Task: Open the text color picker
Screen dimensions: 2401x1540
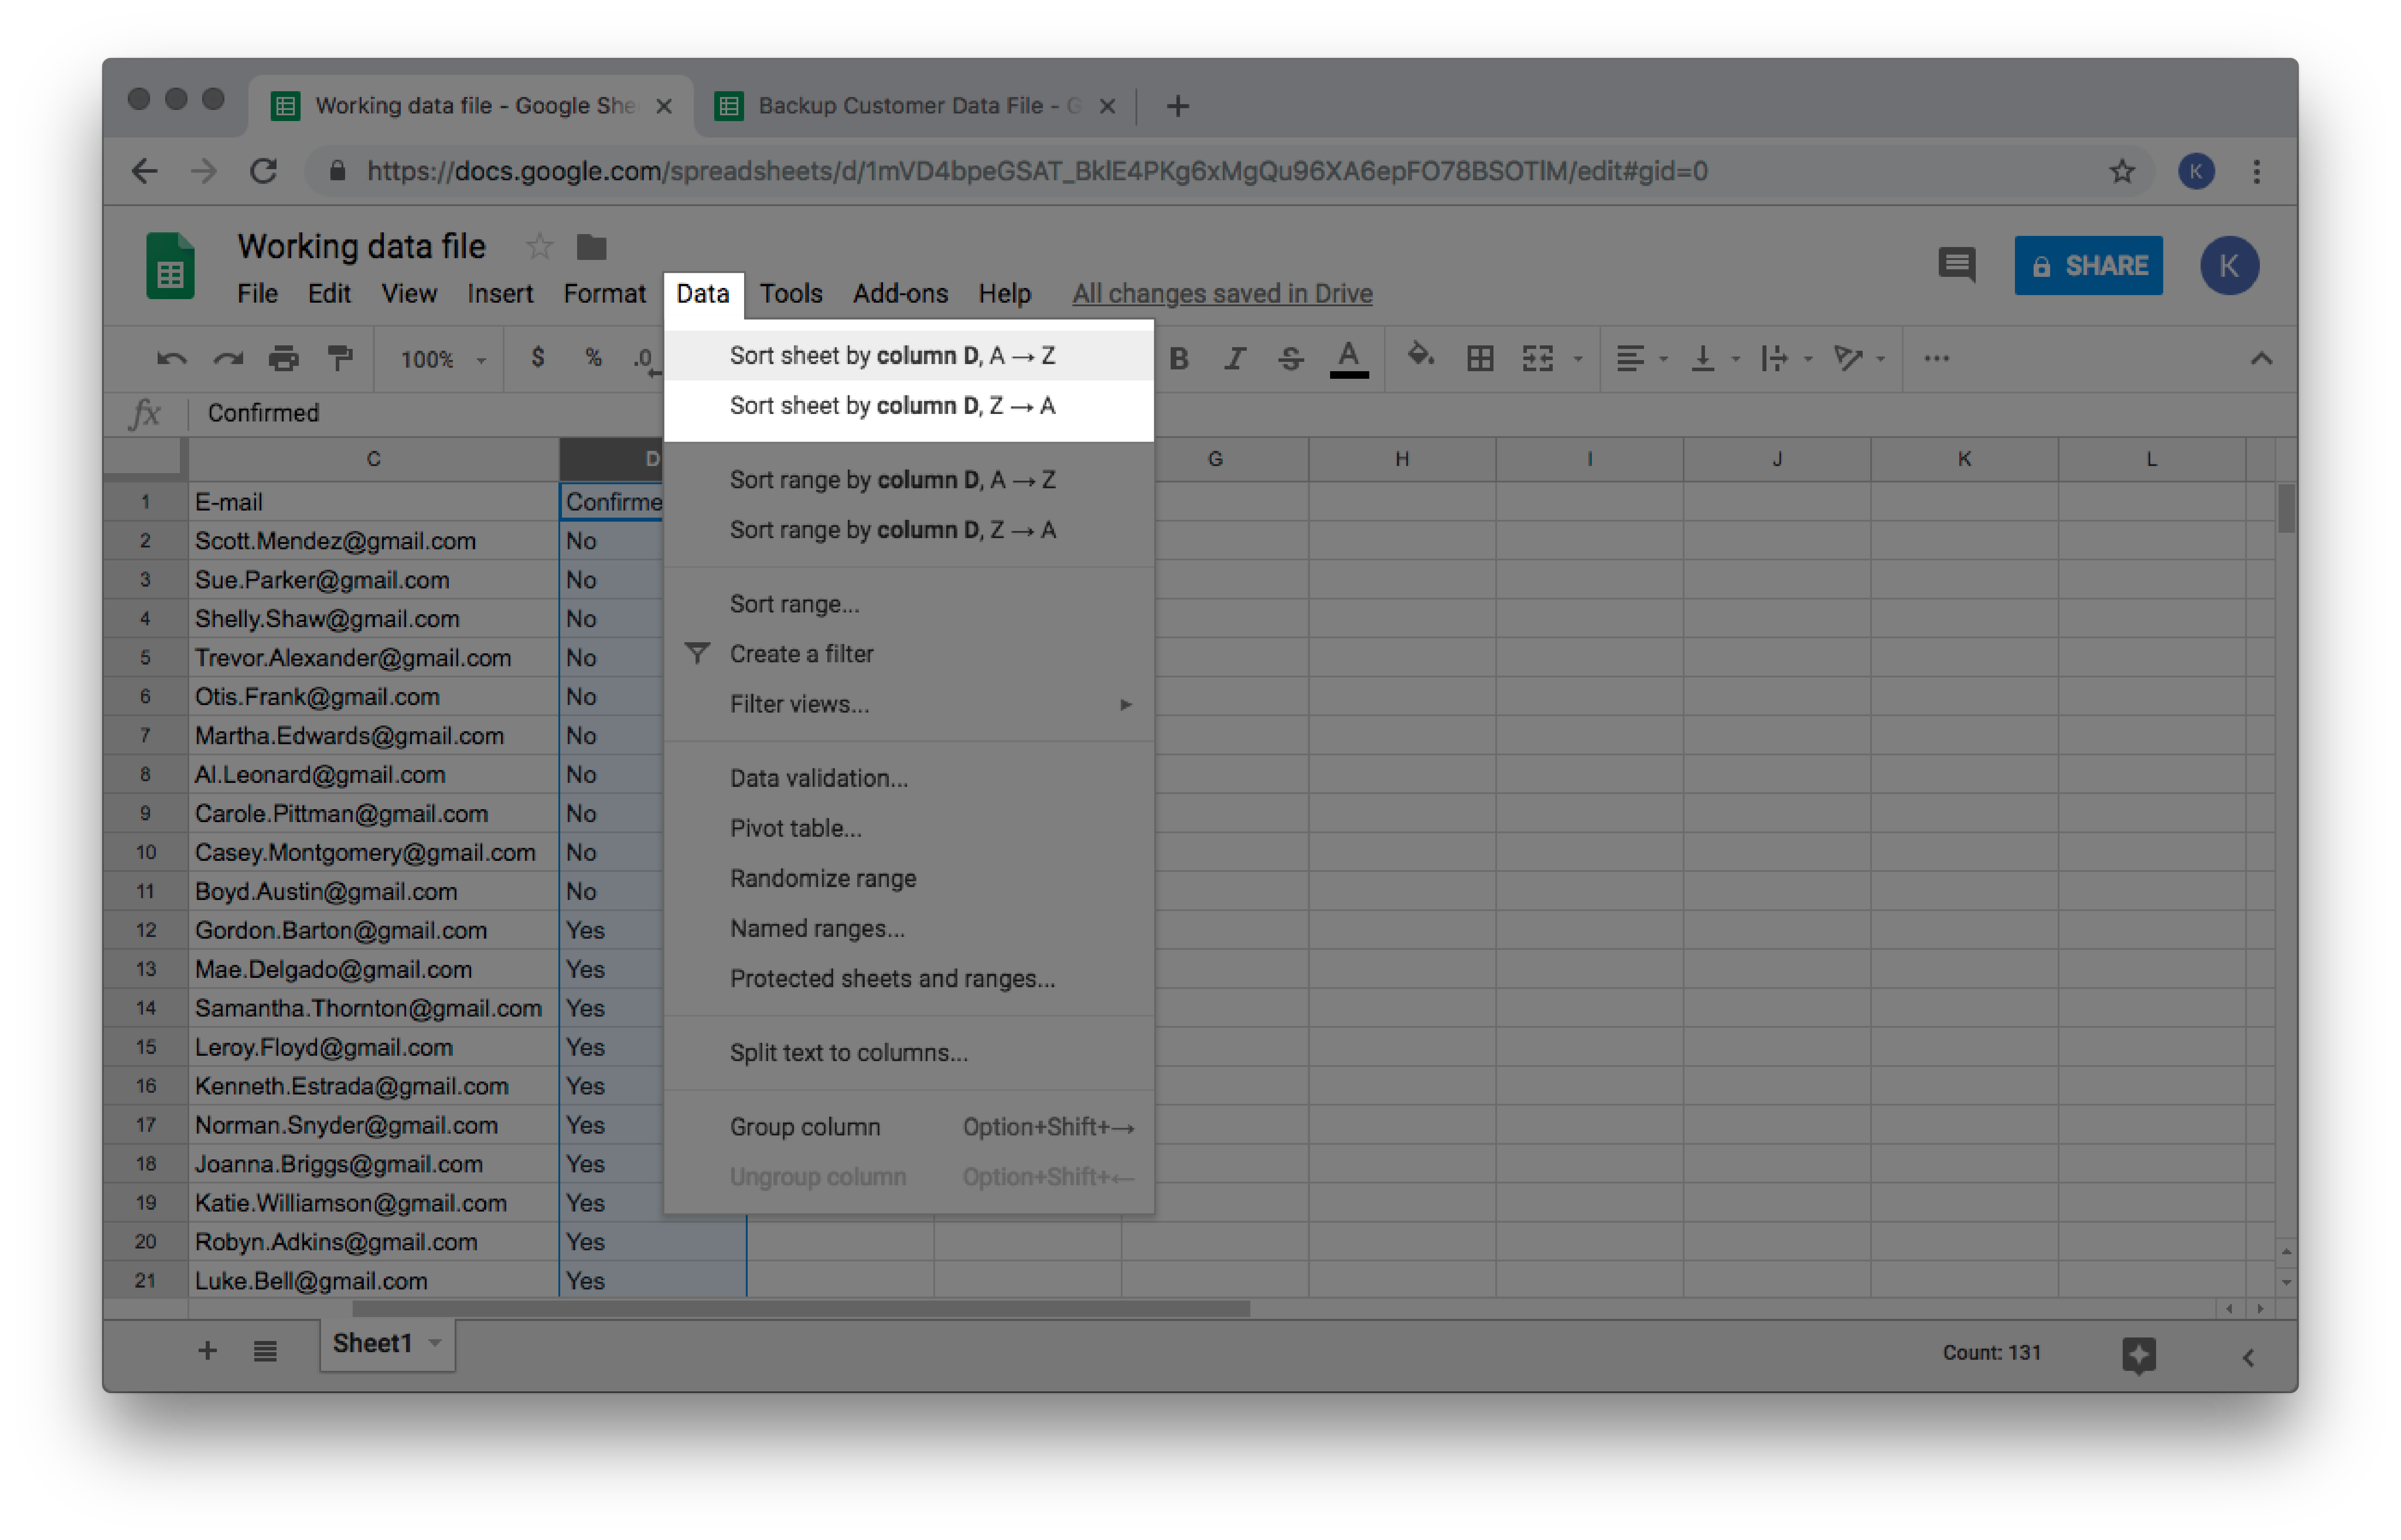Action: pyautogui.click(x=1349, y=359)
